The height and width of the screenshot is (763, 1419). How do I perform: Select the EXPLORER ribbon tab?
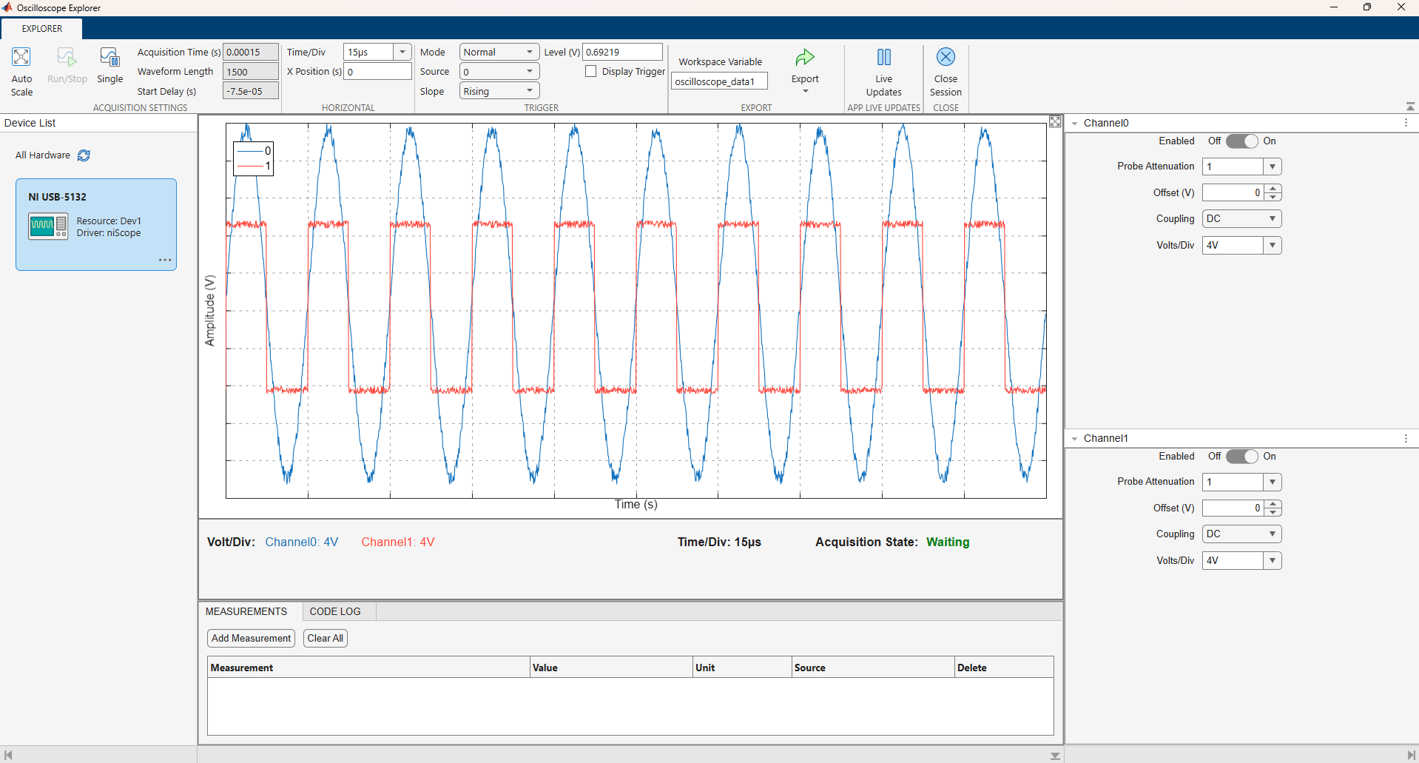(x=42, y=29)
